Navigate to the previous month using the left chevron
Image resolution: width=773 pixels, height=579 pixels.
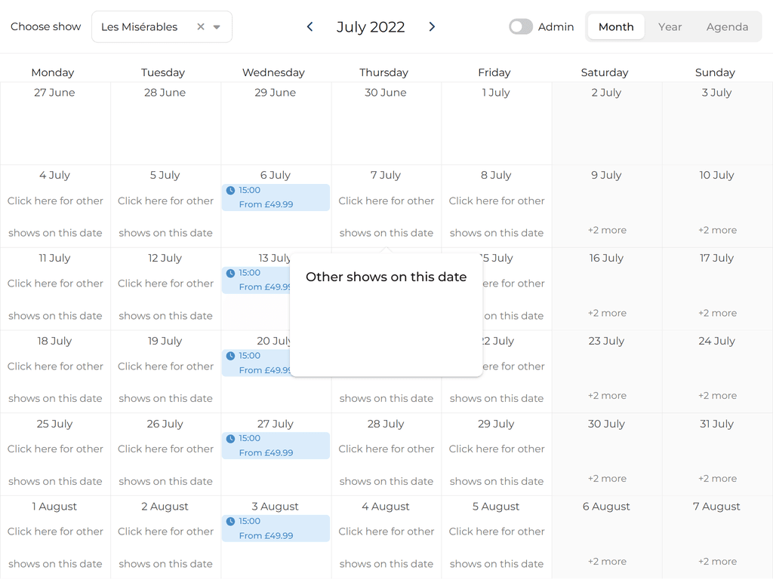point(310,26)
